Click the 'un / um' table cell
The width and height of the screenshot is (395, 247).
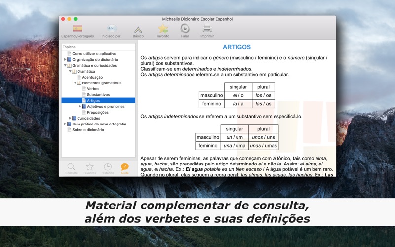235,137
